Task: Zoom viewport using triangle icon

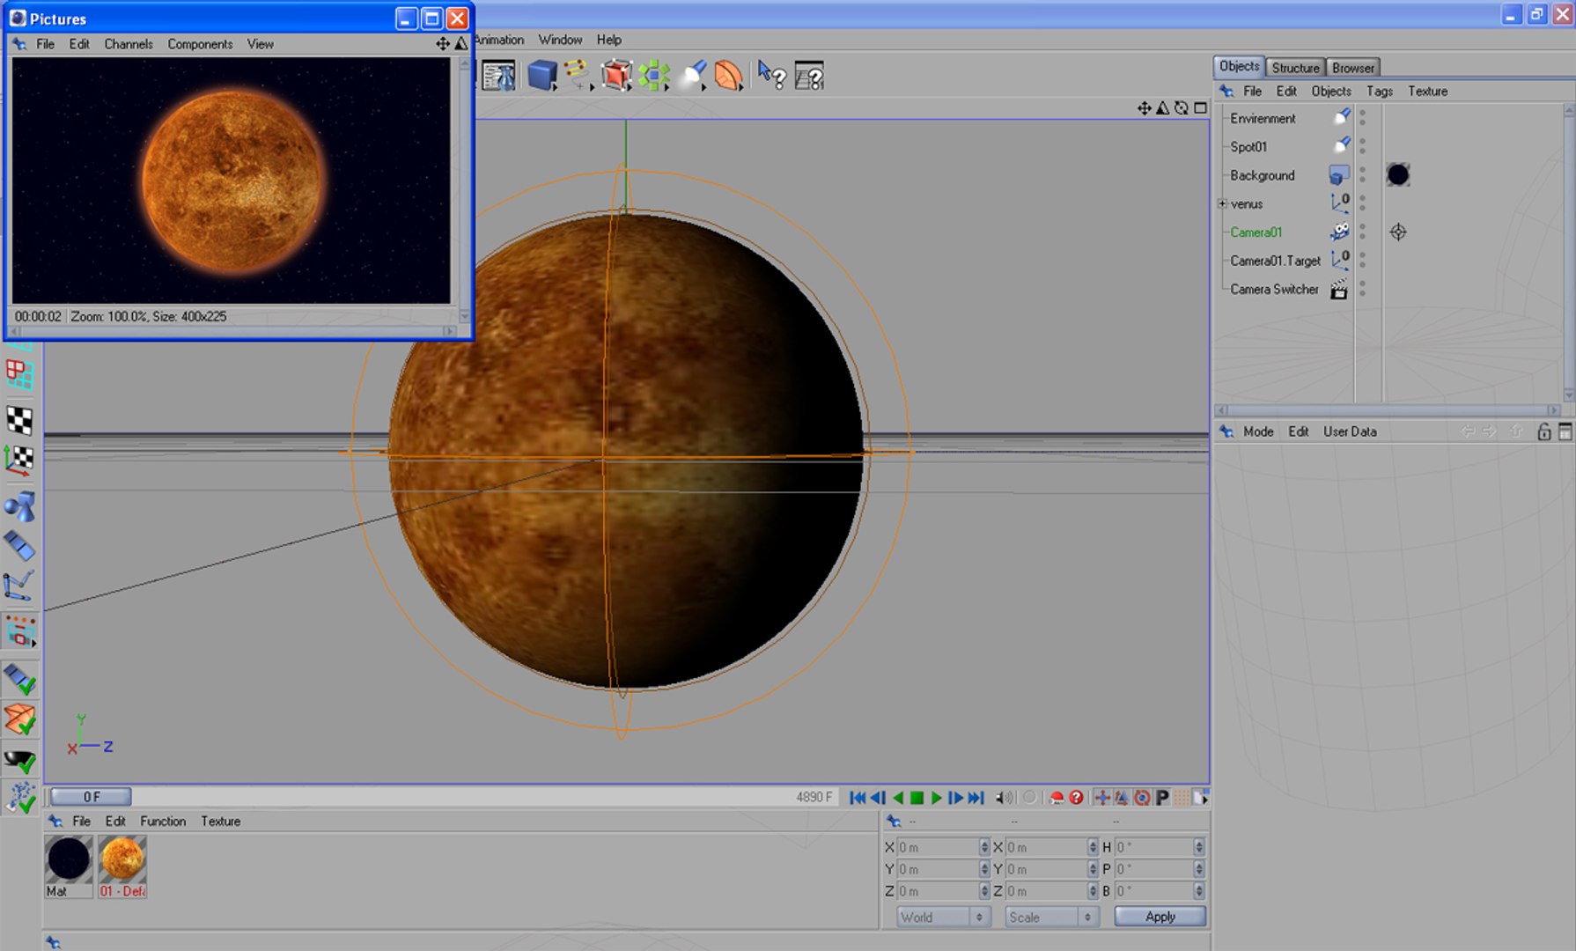Action: point(1162,107)
